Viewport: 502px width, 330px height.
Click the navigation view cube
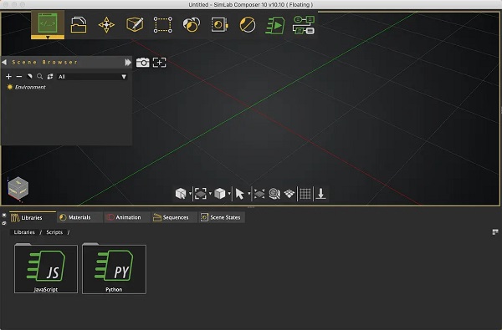[18, 188]
